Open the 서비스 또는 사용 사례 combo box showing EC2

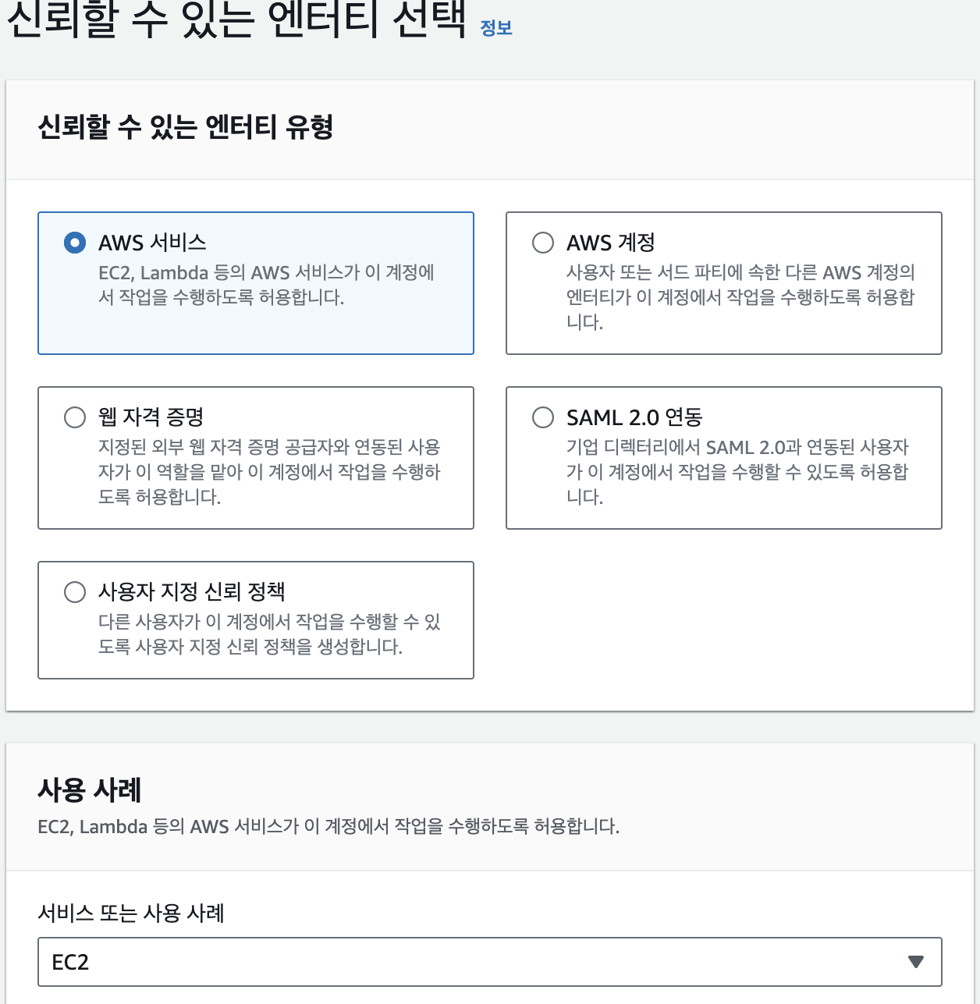coord(468,962)
